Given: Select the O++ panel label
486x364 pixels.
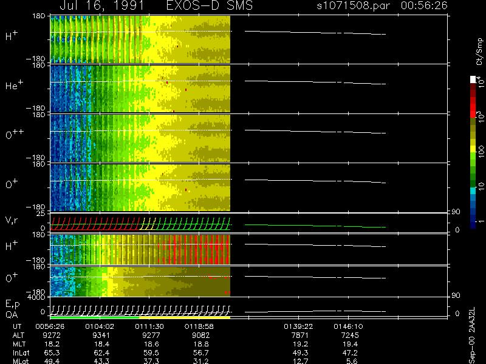Looking at the screenshot, I should tap(13, 134).
